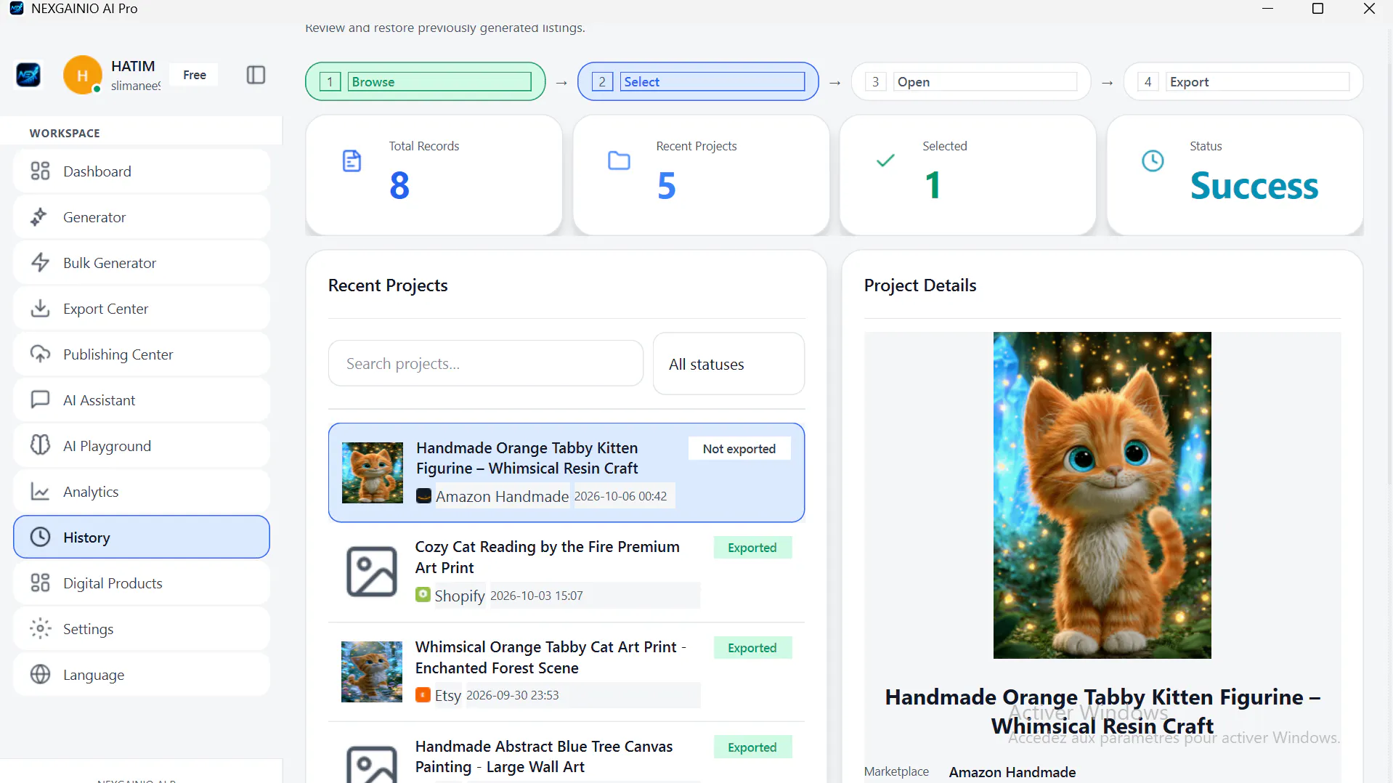Click the large kitten preview image
The width and height of the screenshot is (1393, 783).
point(1102,495)
